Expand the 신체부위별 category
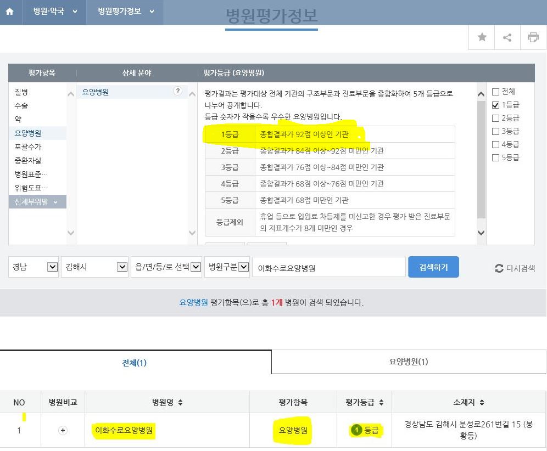Screen dimensions: 547x451 pyautogui.click(x=37, y=202)
